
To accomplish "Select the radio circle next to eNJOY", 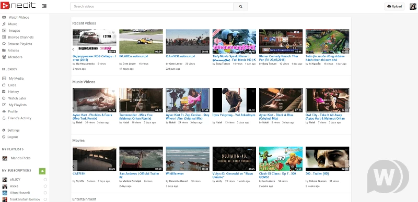I will (x=45, y=180).
